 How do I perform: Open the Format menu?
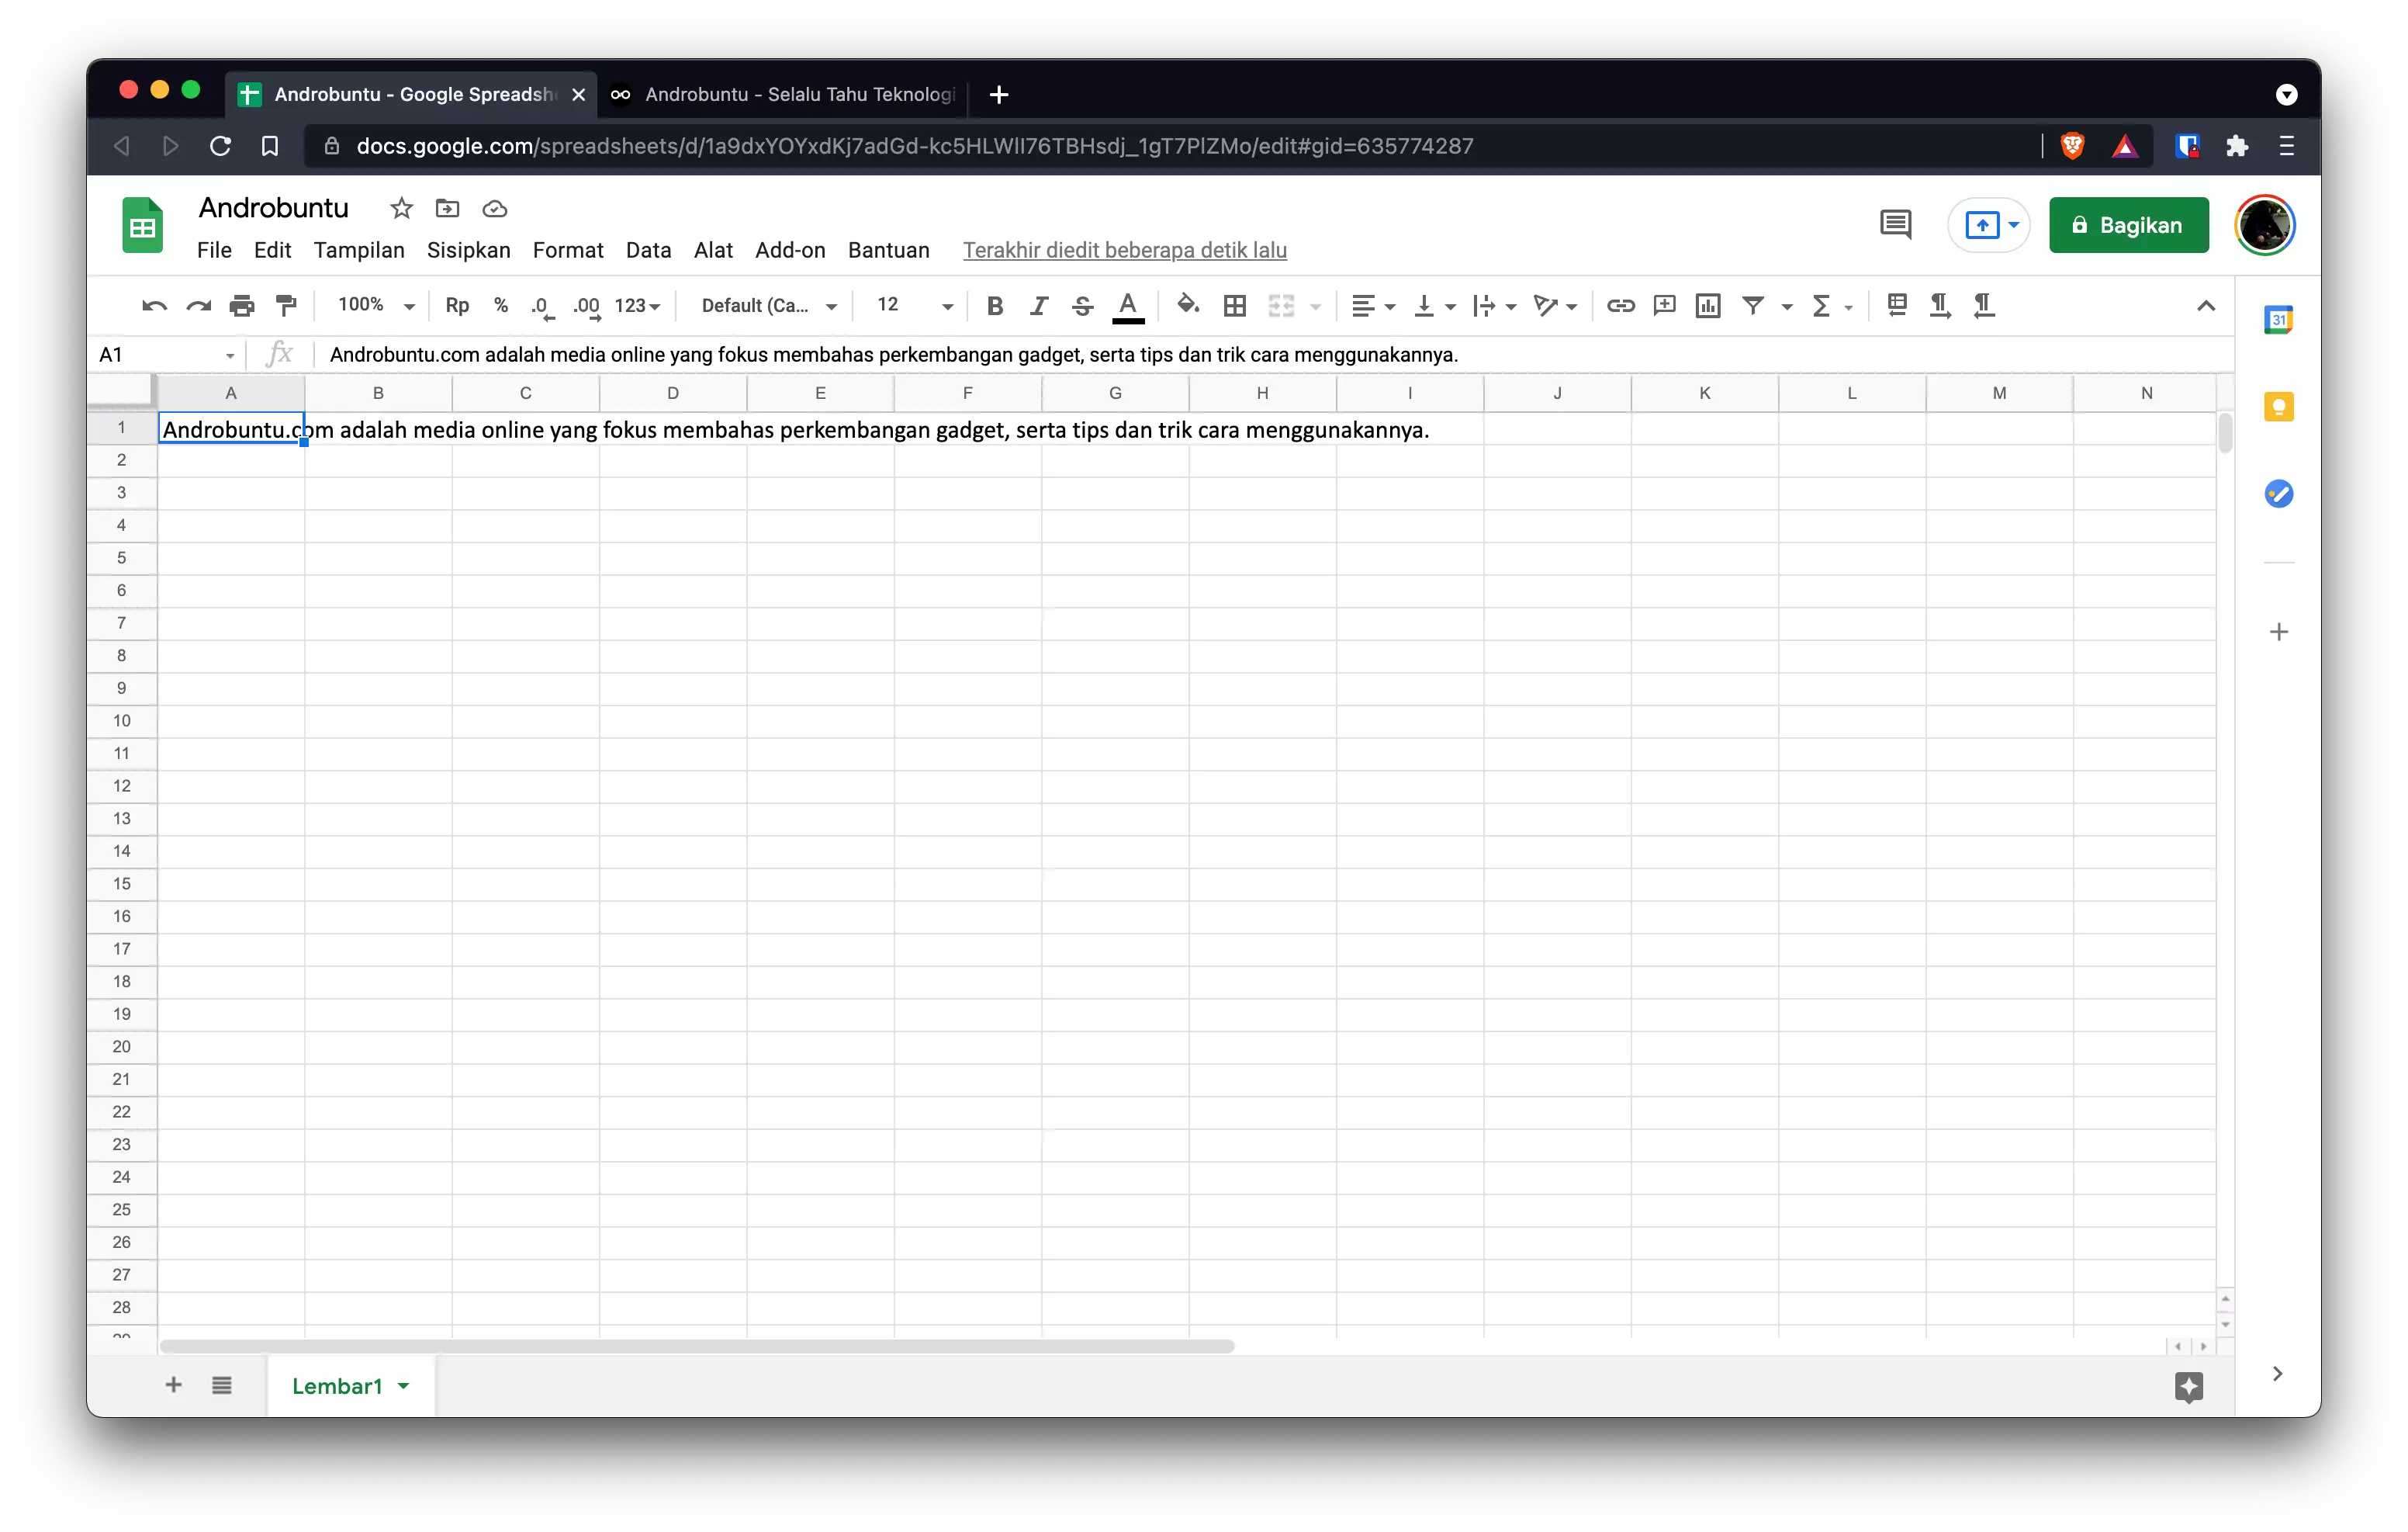[x=568, y=250]
